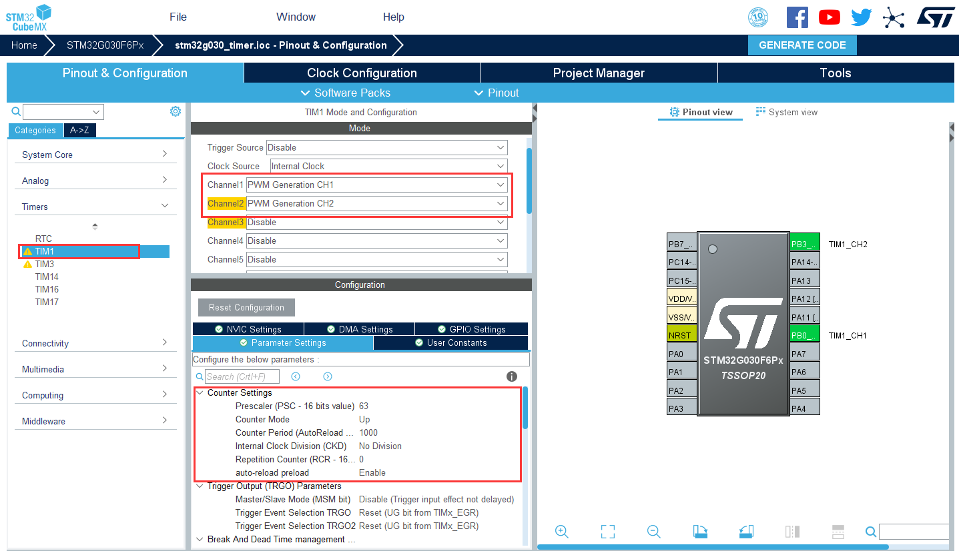Rotate the chip counterclockwise
Image resolution: width=959 pixels, height=557 pixels.
pos(746,531)
